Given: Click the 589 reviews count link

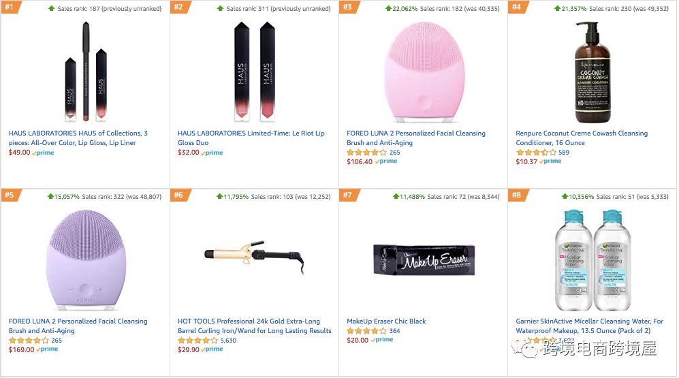Looking at the screenshot, I should coord(564,153).
